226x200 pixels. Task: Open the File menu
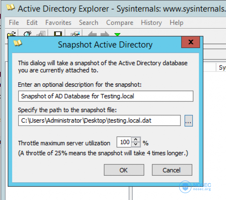[14, 23]
